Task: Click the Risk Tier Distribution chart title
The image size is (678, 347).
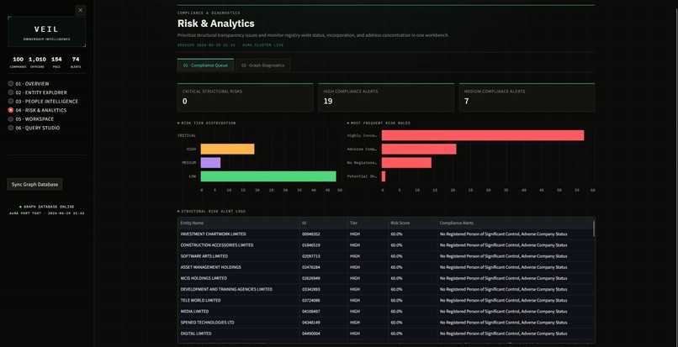Action: [207, 124]
